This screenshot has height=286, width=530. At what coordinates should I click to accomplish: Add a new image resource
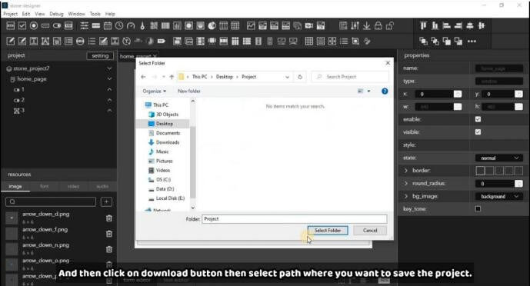click(106, 201)
